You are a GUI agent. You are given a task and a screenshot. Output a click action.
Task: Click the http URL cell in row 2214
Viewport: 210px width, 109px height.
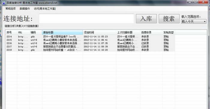click(x=23, y=36)
